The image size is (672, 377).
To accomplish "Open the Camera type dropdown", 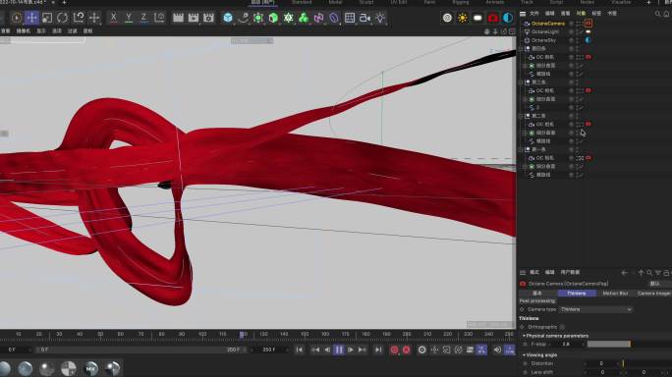I will tap(595, 309).
